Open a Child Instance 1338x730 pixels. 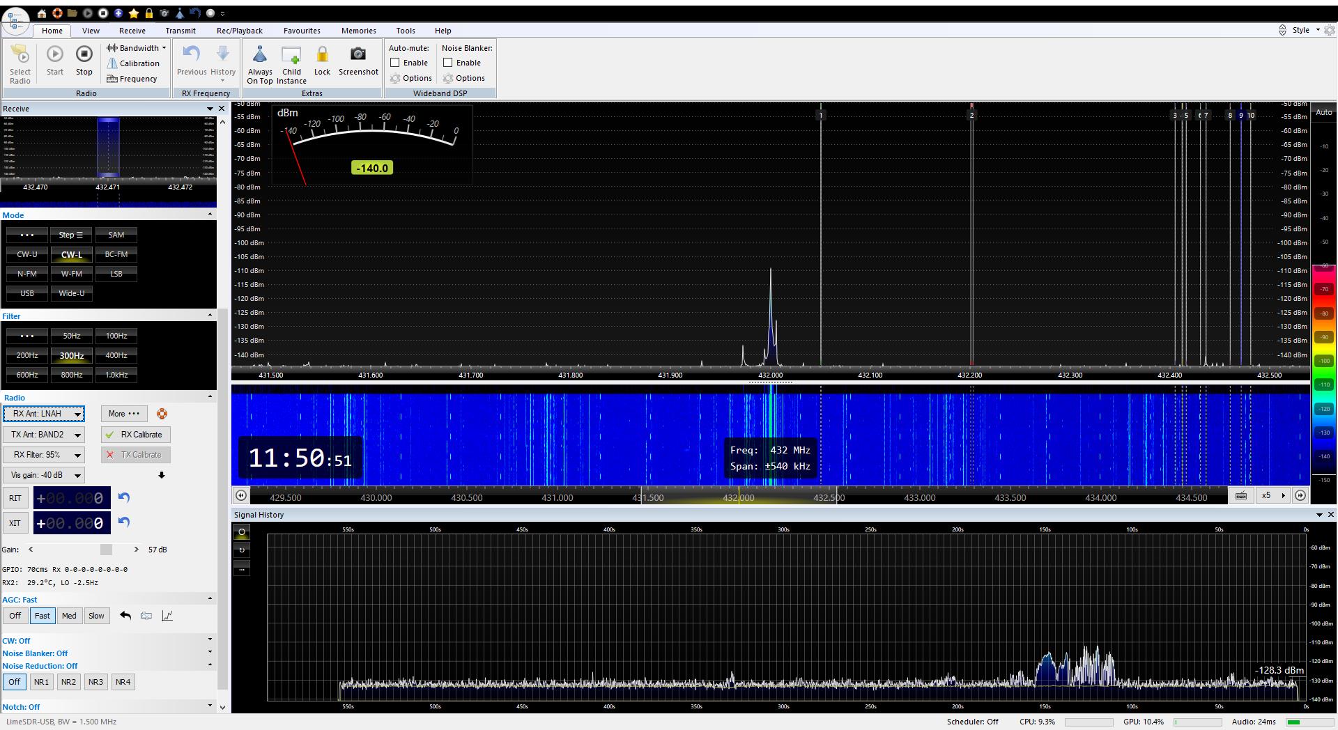[x=291, y=56]
